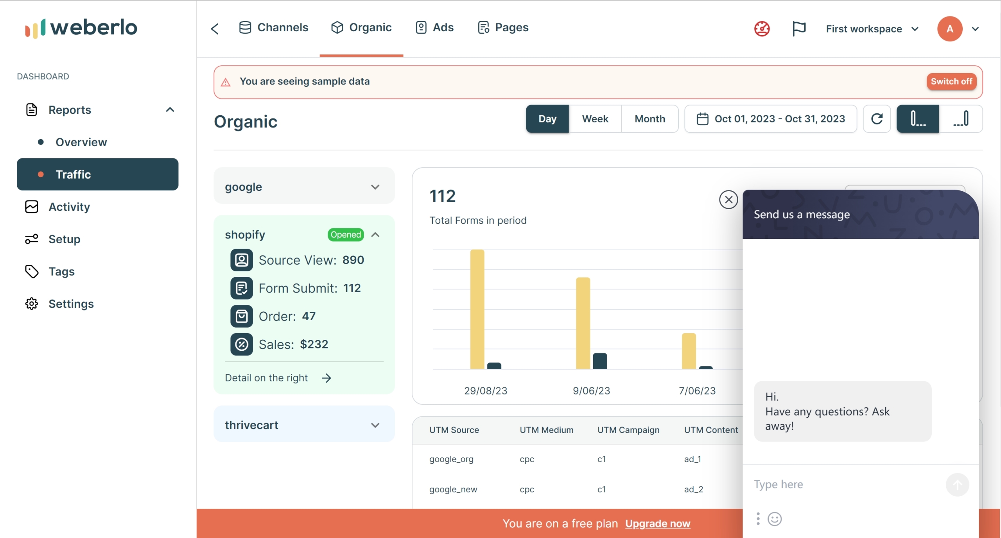Expand the Google source dropdown
The height and width of the screenshot is (538, 1001).
pos(375,186)
